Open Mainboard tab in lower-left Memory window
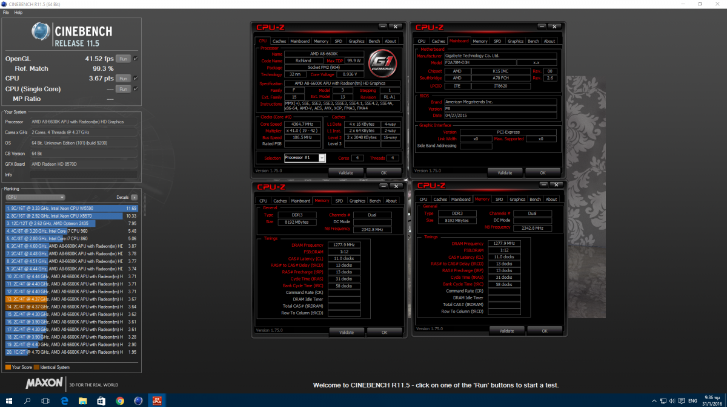727x407 pixels. tap(300, 201)
